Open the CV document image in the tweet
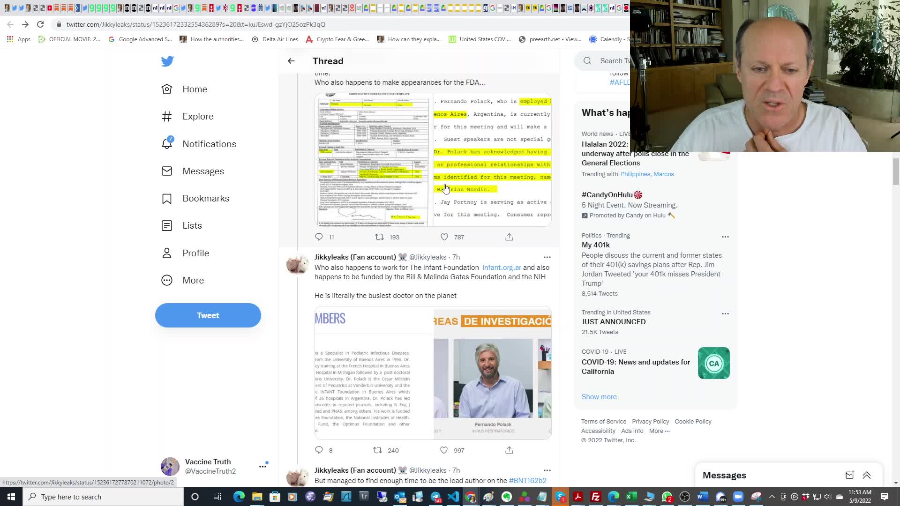Viewport: 900px width, 506px height. [374, 160]
